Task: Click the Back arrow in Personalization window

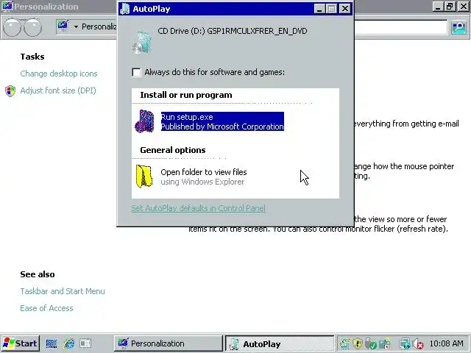Action: [x=12, y=27]
